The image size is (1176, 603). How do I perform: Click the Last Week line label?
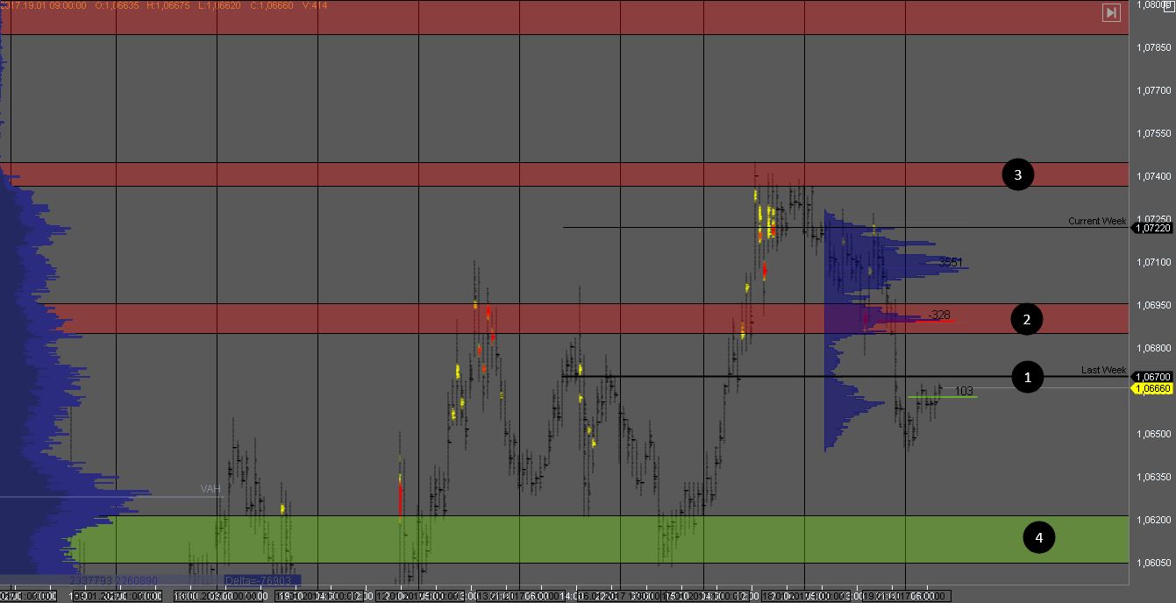1103,370
